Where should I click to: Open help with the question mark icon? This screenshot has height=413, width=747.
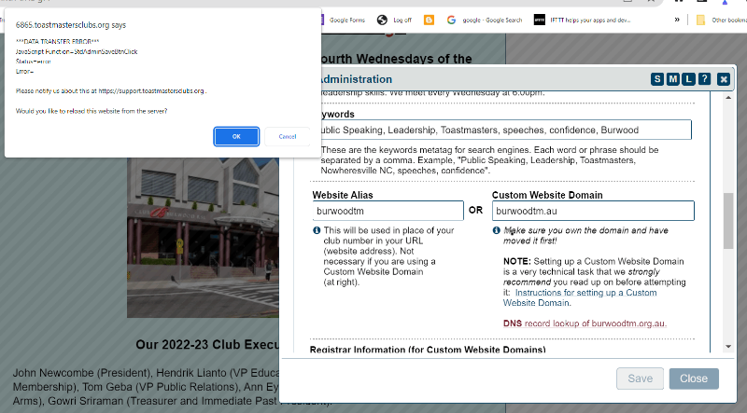coord(704,79)
